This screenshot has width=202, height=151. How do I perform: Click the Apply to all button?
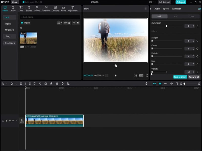(x=193, y=77)
